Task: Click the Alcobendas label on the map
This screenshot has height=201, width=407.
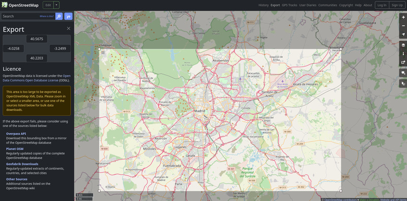Action: point(221,60)
